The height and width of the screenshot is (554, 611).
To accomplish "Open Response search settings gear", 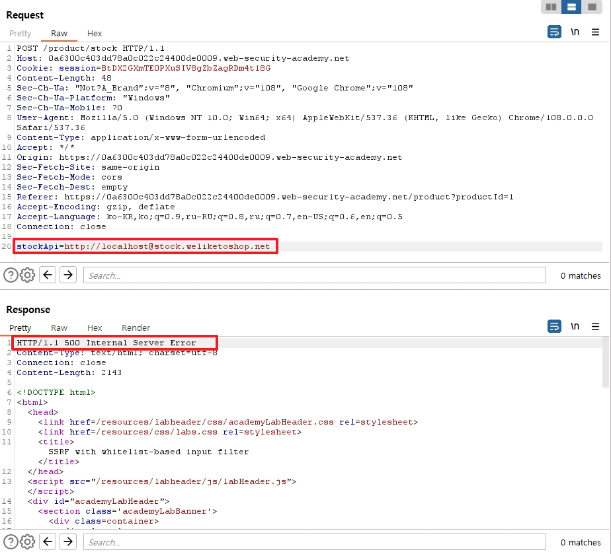I will [27, 542].
